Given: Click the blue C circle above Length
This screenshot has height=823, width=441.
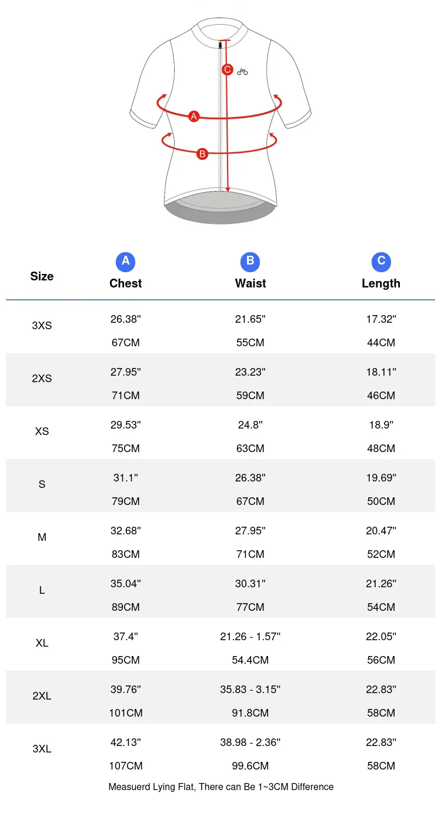Looking at the screenshot, I should click(x=381, y=262).
